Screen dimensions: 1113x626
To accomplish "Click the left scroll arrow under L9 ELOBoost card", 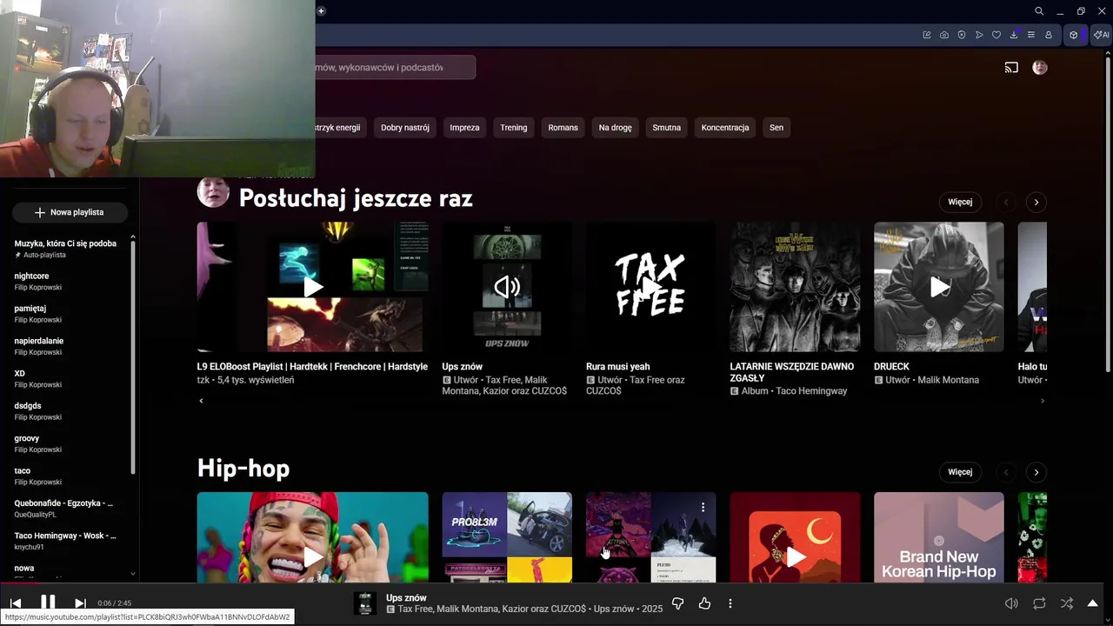I will (x=201, y=401).
